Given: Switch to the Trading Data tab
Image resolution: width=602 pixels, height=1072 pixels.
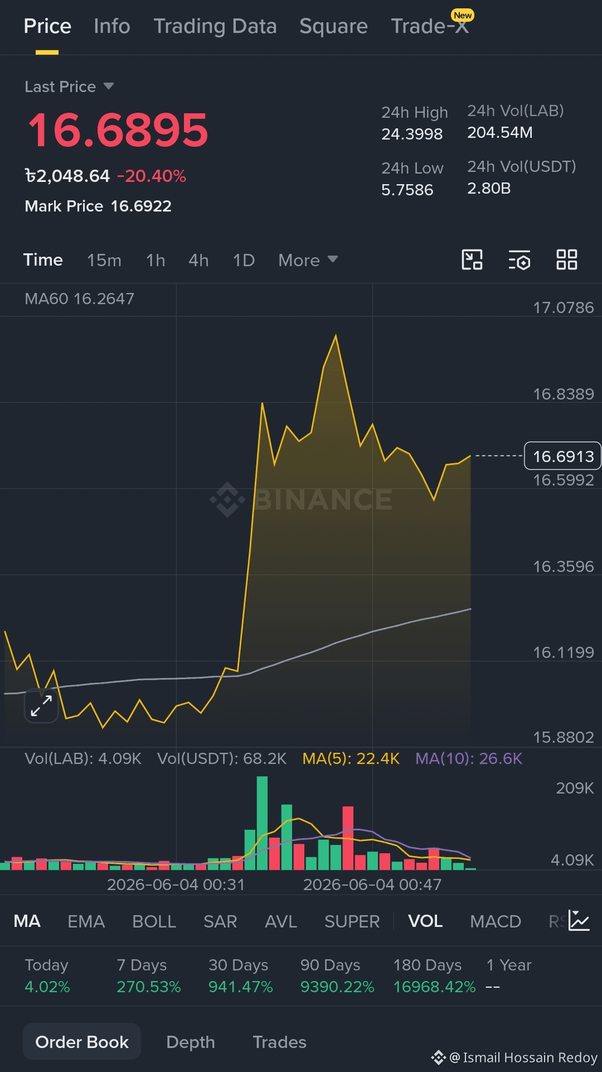Looking at the screenshot, I should tap(215, 26).
